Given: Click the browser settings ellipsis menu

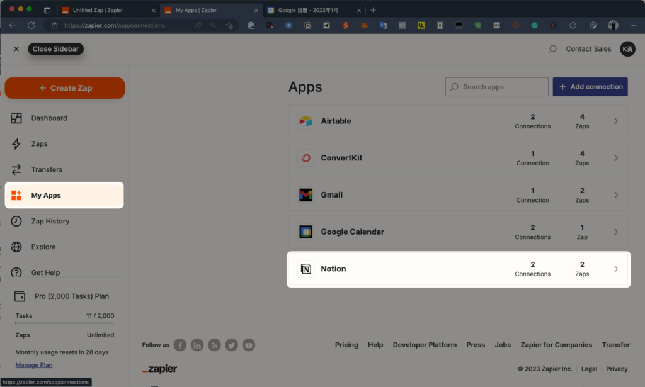Looking at the screenshot, I should (x=632, y=25).
